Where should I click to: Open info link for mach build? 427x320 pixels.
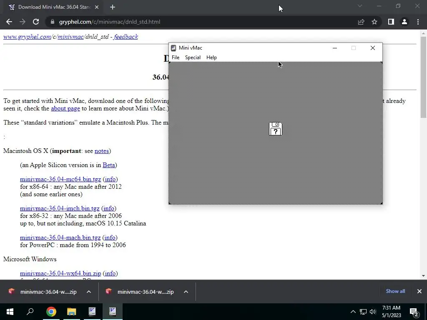[110, 237]
